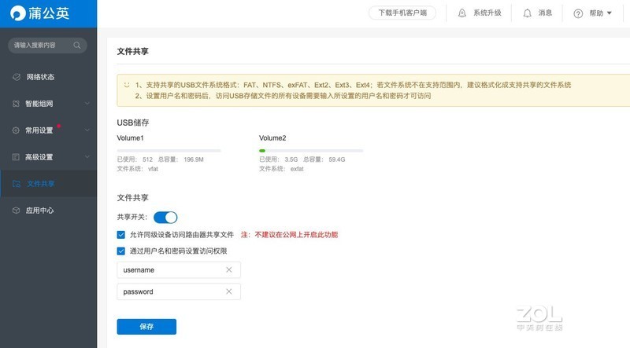Click the 系统升级 link

(487, 13)
